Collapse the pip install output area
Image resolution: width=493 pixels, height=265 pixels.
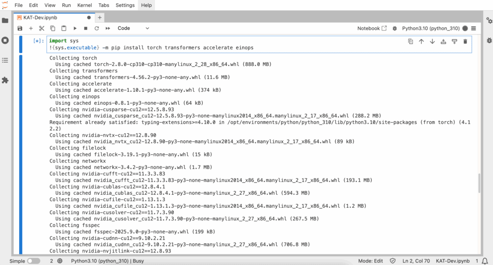pos(21,154)
